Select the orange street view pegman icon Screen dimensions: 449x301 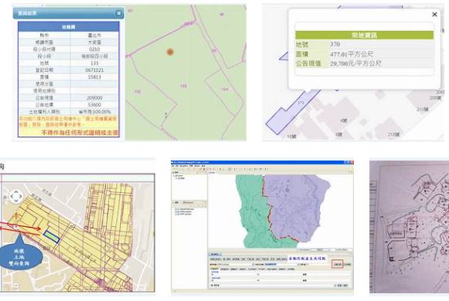[15, 216]
